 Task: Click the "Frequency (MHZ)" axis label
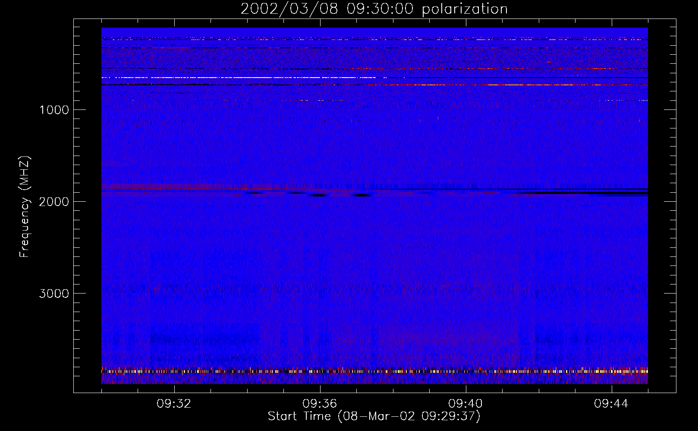(x=25, y=207)
